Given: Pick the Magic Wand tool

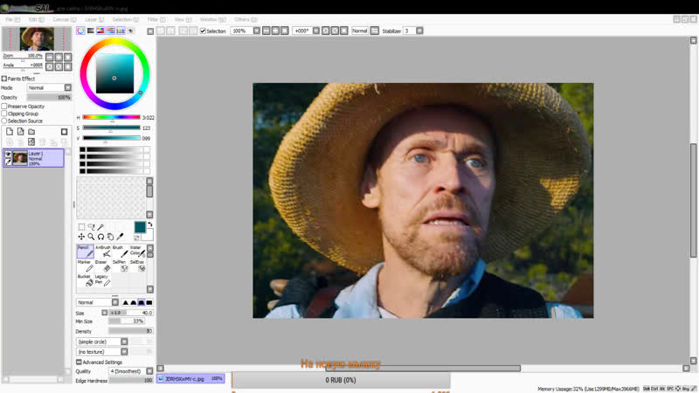Looking at the screenshot, I should pos(100,227).
